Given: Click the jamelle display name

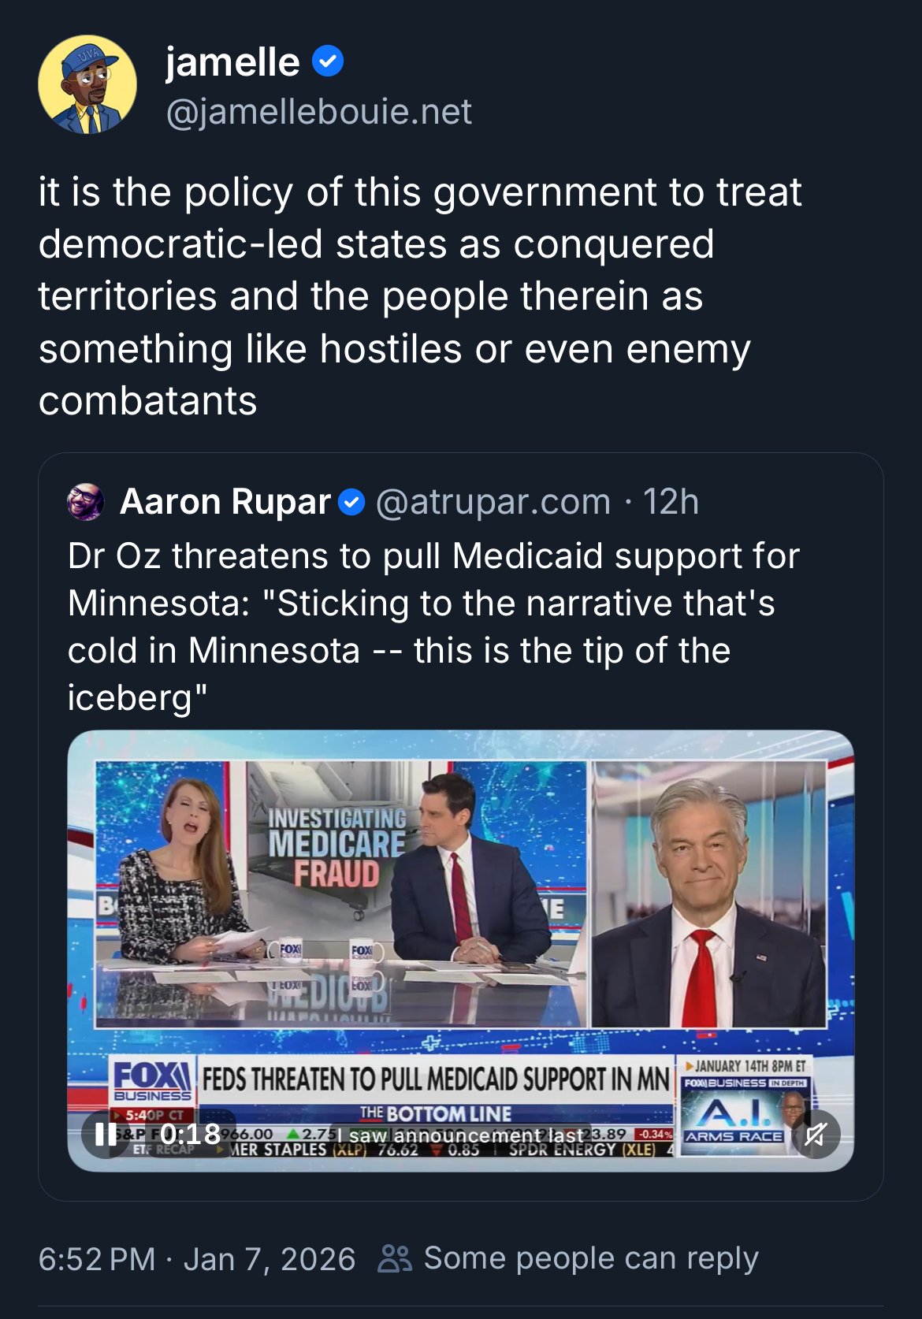Looking at the screenshot, I should [x=232, y=61].
